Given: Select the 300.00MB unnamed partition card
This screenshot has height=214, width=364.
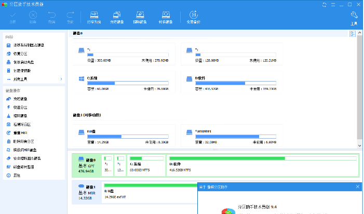Looking at the screenshot, I should [124, 54].
